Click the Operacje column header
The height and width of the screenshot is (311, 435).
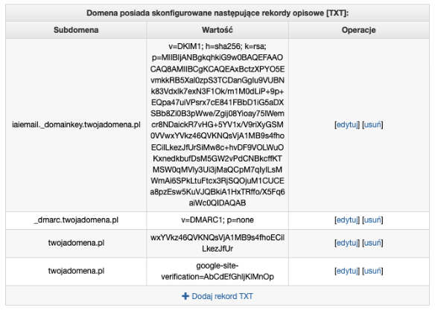click(359, 30)
